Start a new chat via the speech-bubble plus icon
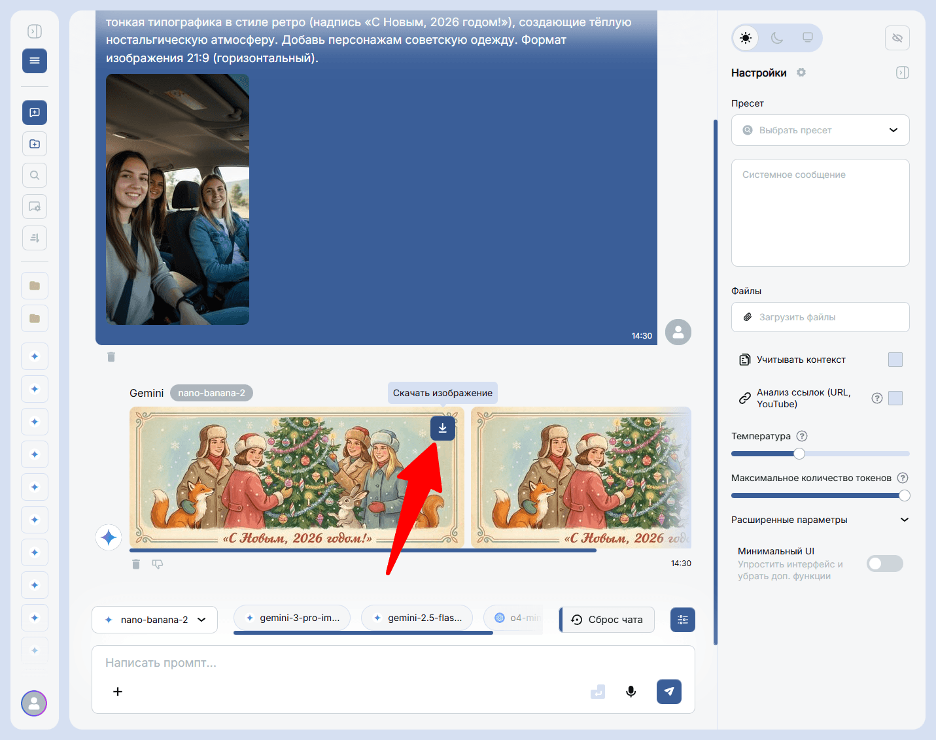This screenshot has width=936, height=740. point(34,112)
